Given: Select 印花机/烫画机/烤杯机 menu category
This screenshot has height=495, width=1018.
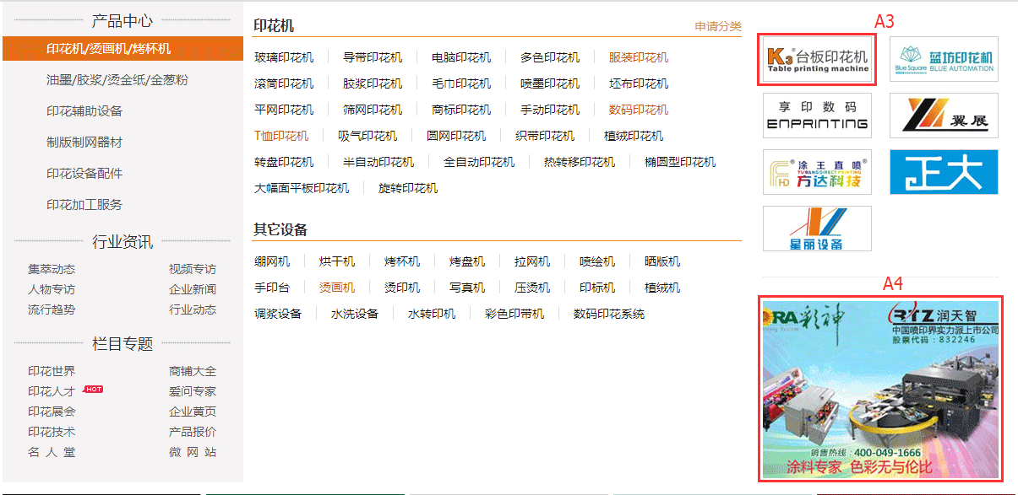Looking at the screenshot, I should 108,49.
